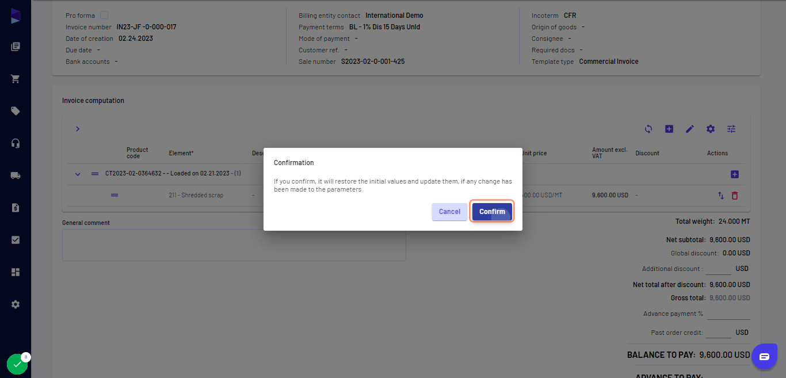The height and width of the screenshot is (378, 786).
Task: Select sale number S2023-02-0-001-425
Action: 373,62
